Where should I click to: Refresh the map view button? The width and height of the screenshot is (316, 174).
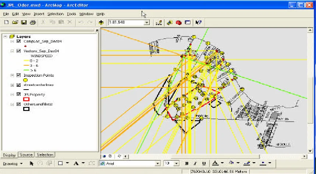pyautogui.click(x=119, y=156)
